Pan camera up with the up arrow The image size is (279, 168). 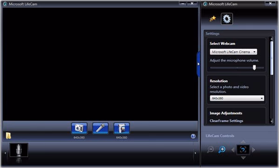coord(243,141)
